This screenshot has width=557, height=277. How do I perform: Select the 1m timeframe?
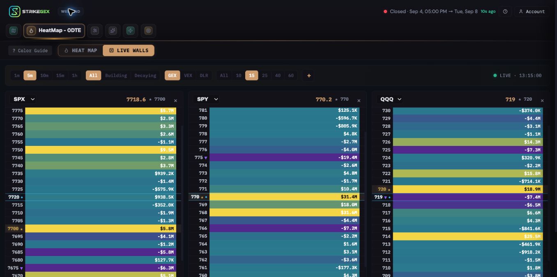[x=17, y=76]
